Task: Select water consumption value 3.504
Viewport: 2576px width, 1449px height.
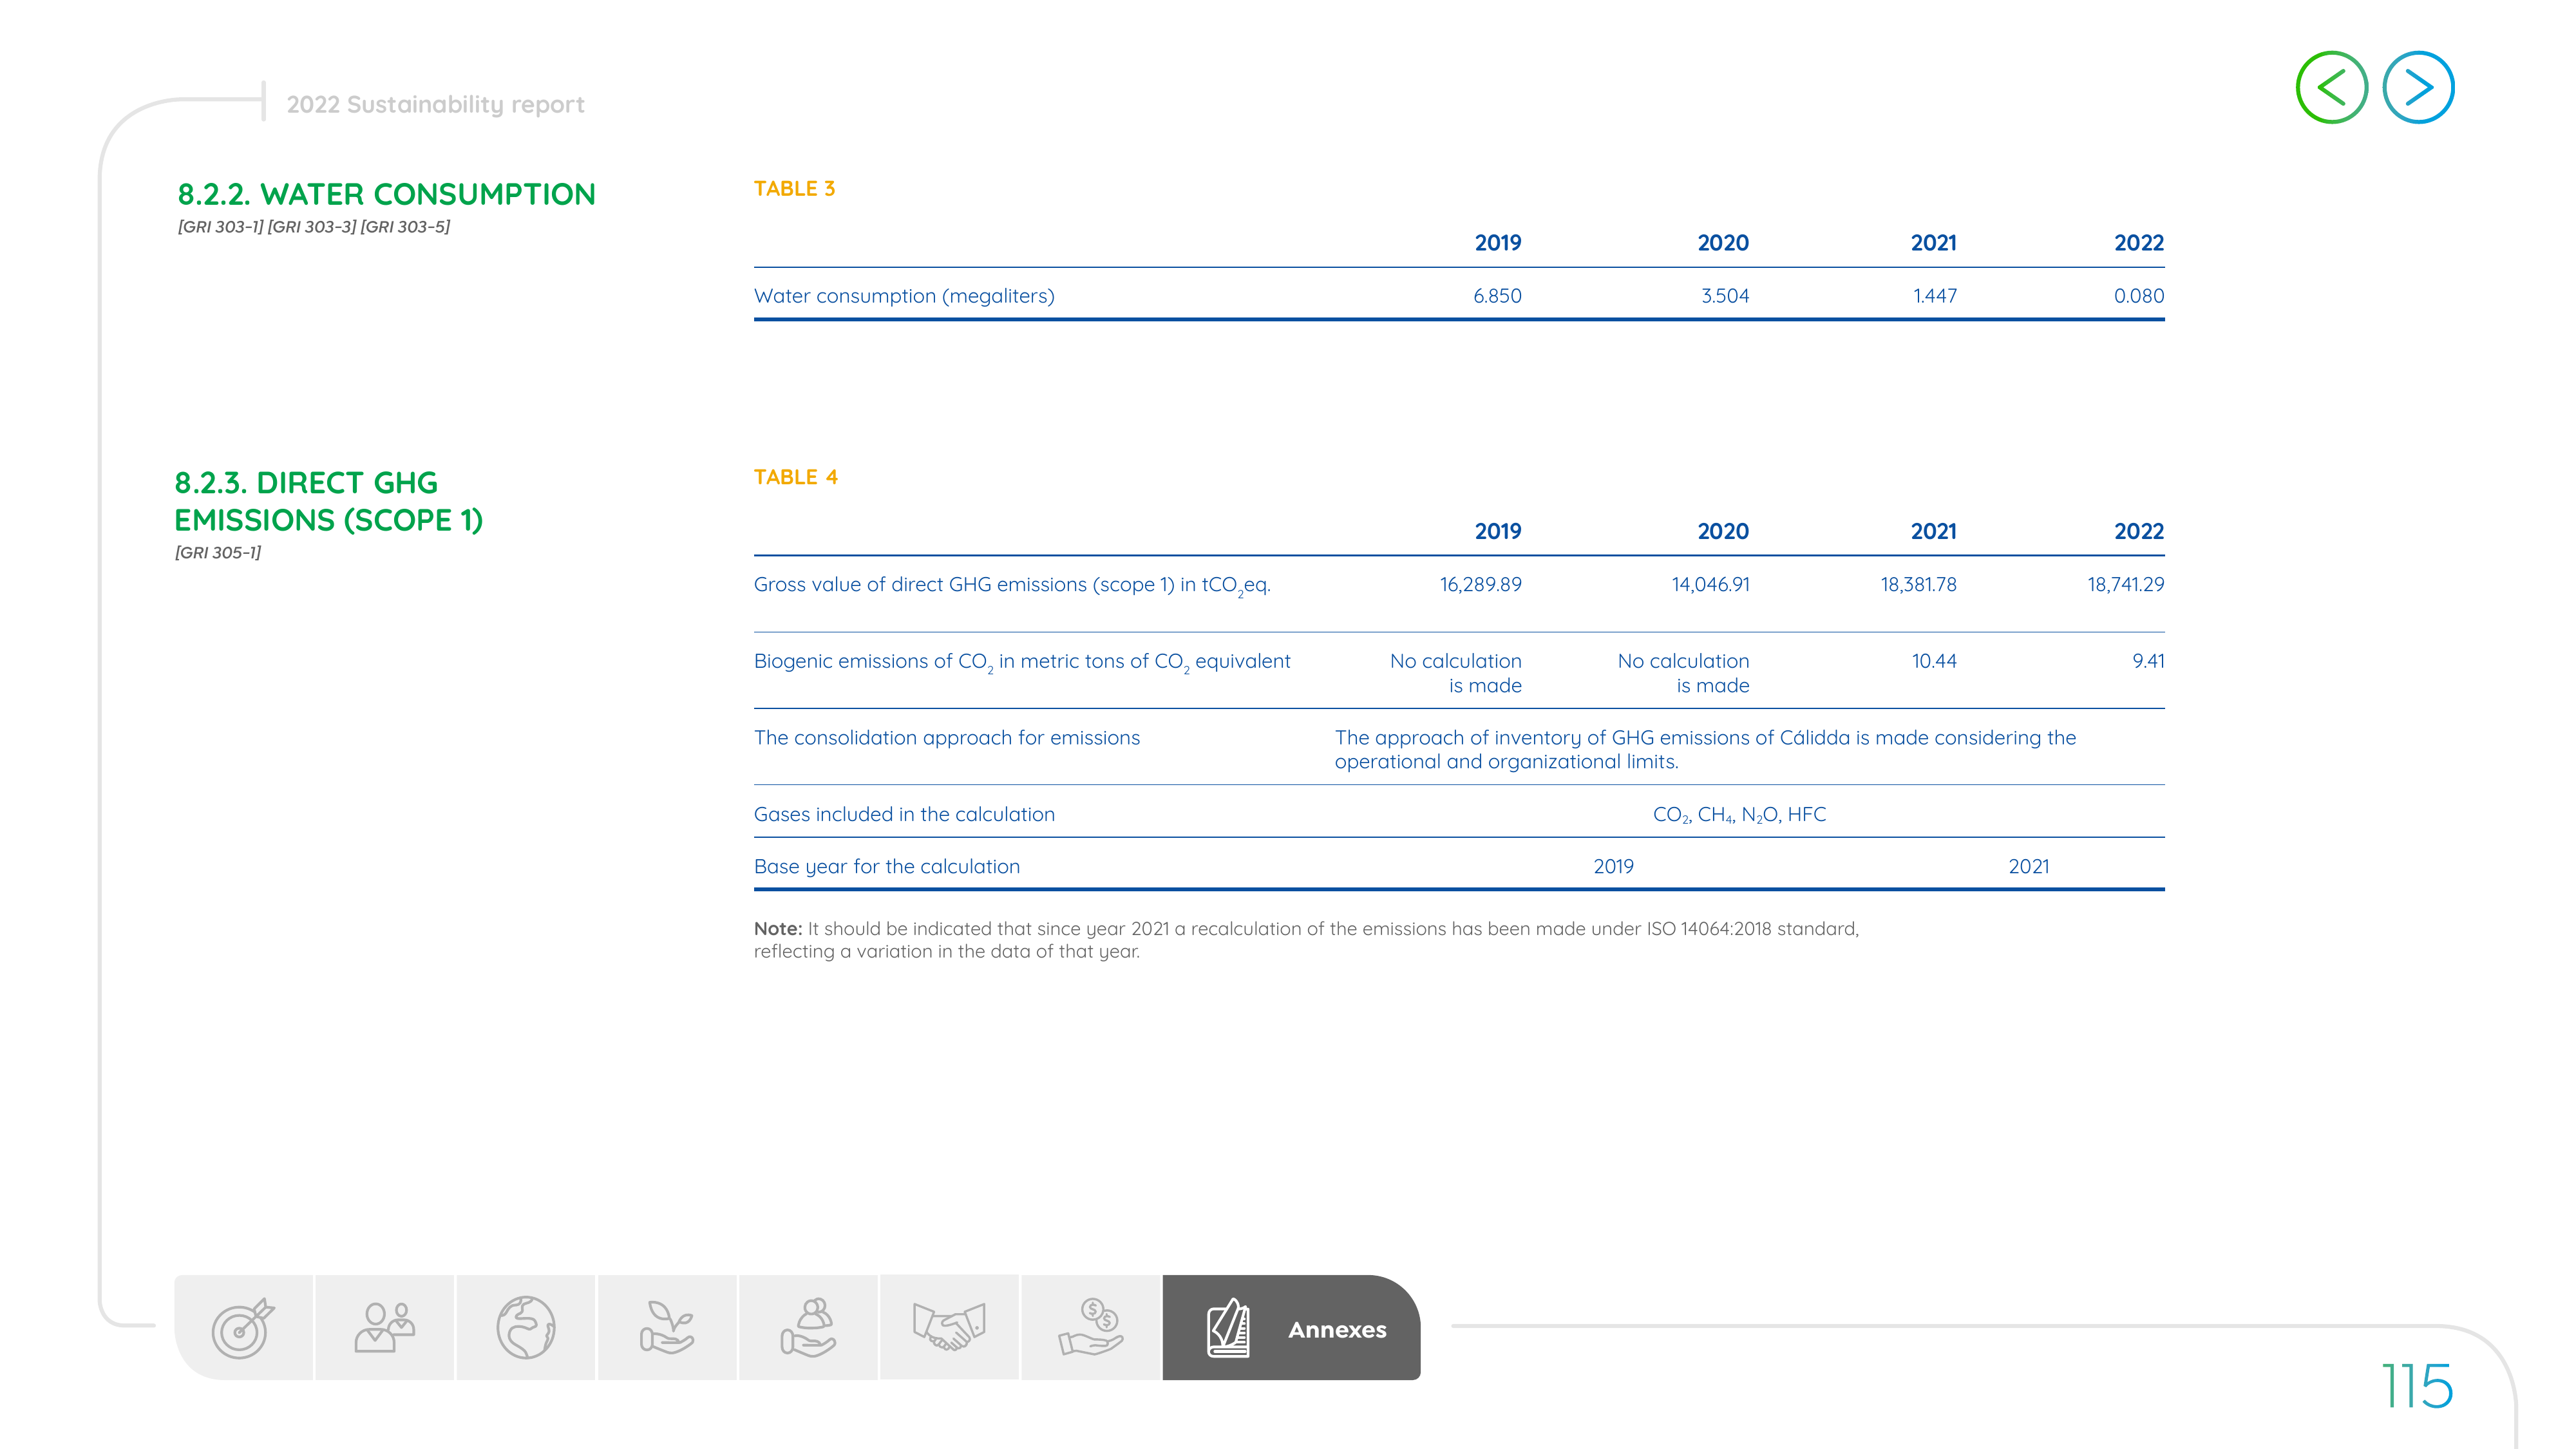Action: pyautogui.click(x=1725, y=296)
